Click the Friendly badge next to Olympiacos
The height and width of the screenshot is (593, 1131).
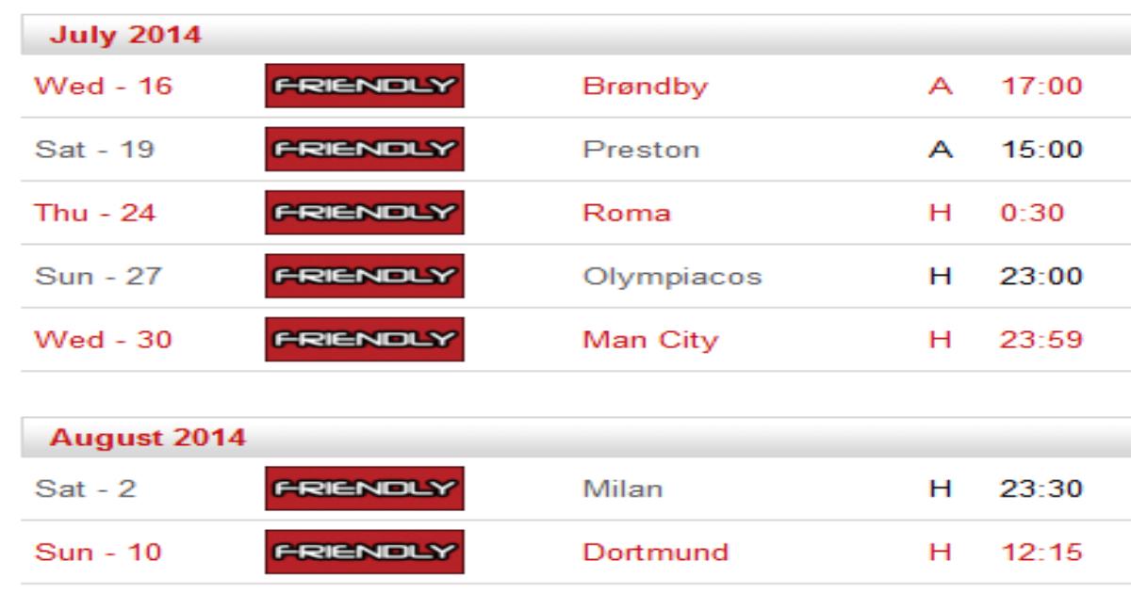(365, 277)
